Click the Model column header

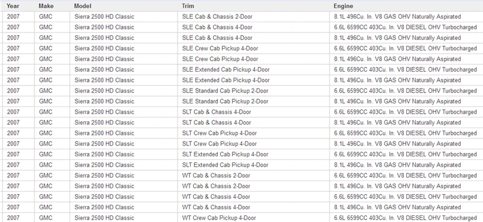pyautogui.click(x=124, y=6)
